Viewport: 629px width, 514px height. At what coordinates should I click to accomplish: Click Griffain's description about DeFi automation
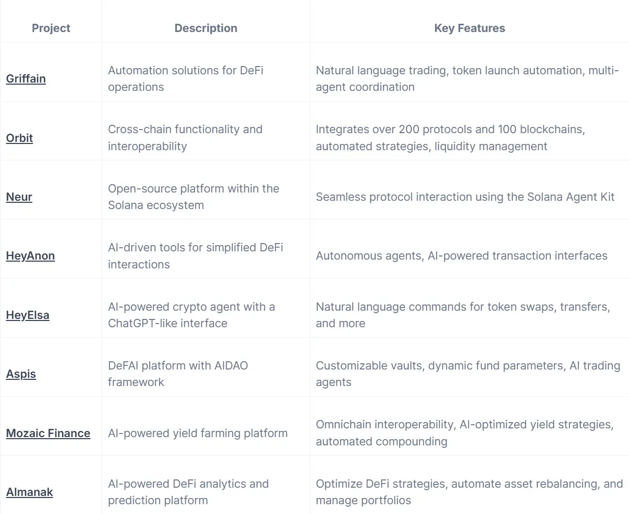(186, 78)
